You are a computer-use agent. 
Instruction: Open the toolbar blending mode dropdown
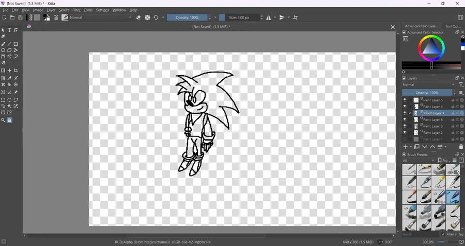pos(101,17)
